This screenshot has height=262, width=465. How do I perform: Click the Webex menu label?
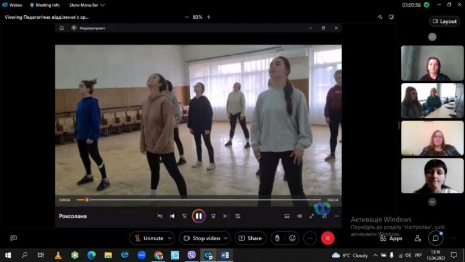coord(13,5)
